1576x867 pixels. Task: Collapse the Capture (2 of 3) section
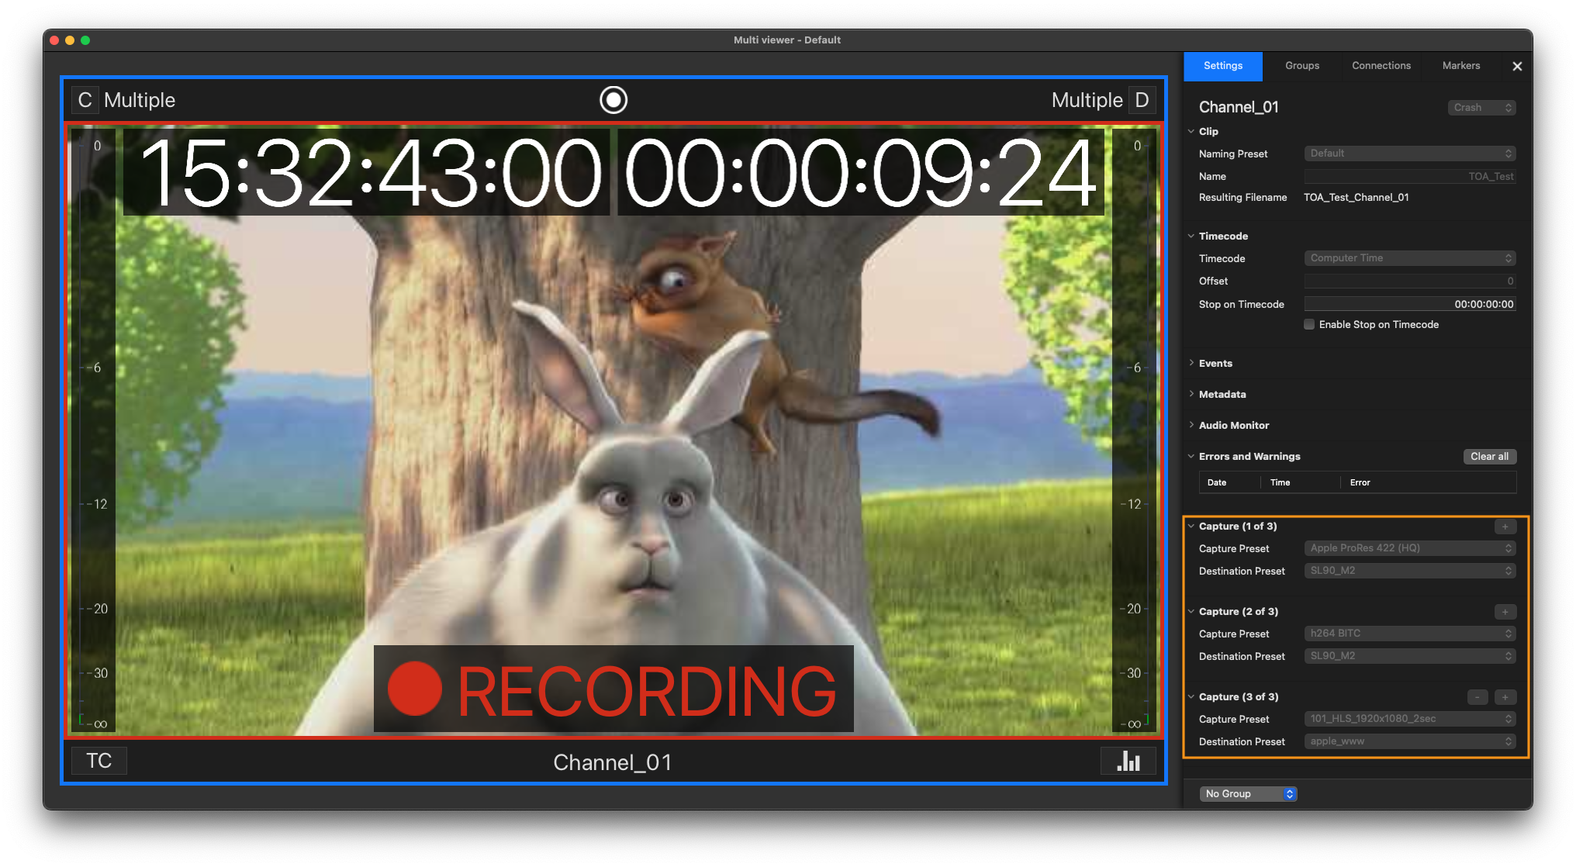[x=1191, y=611]
